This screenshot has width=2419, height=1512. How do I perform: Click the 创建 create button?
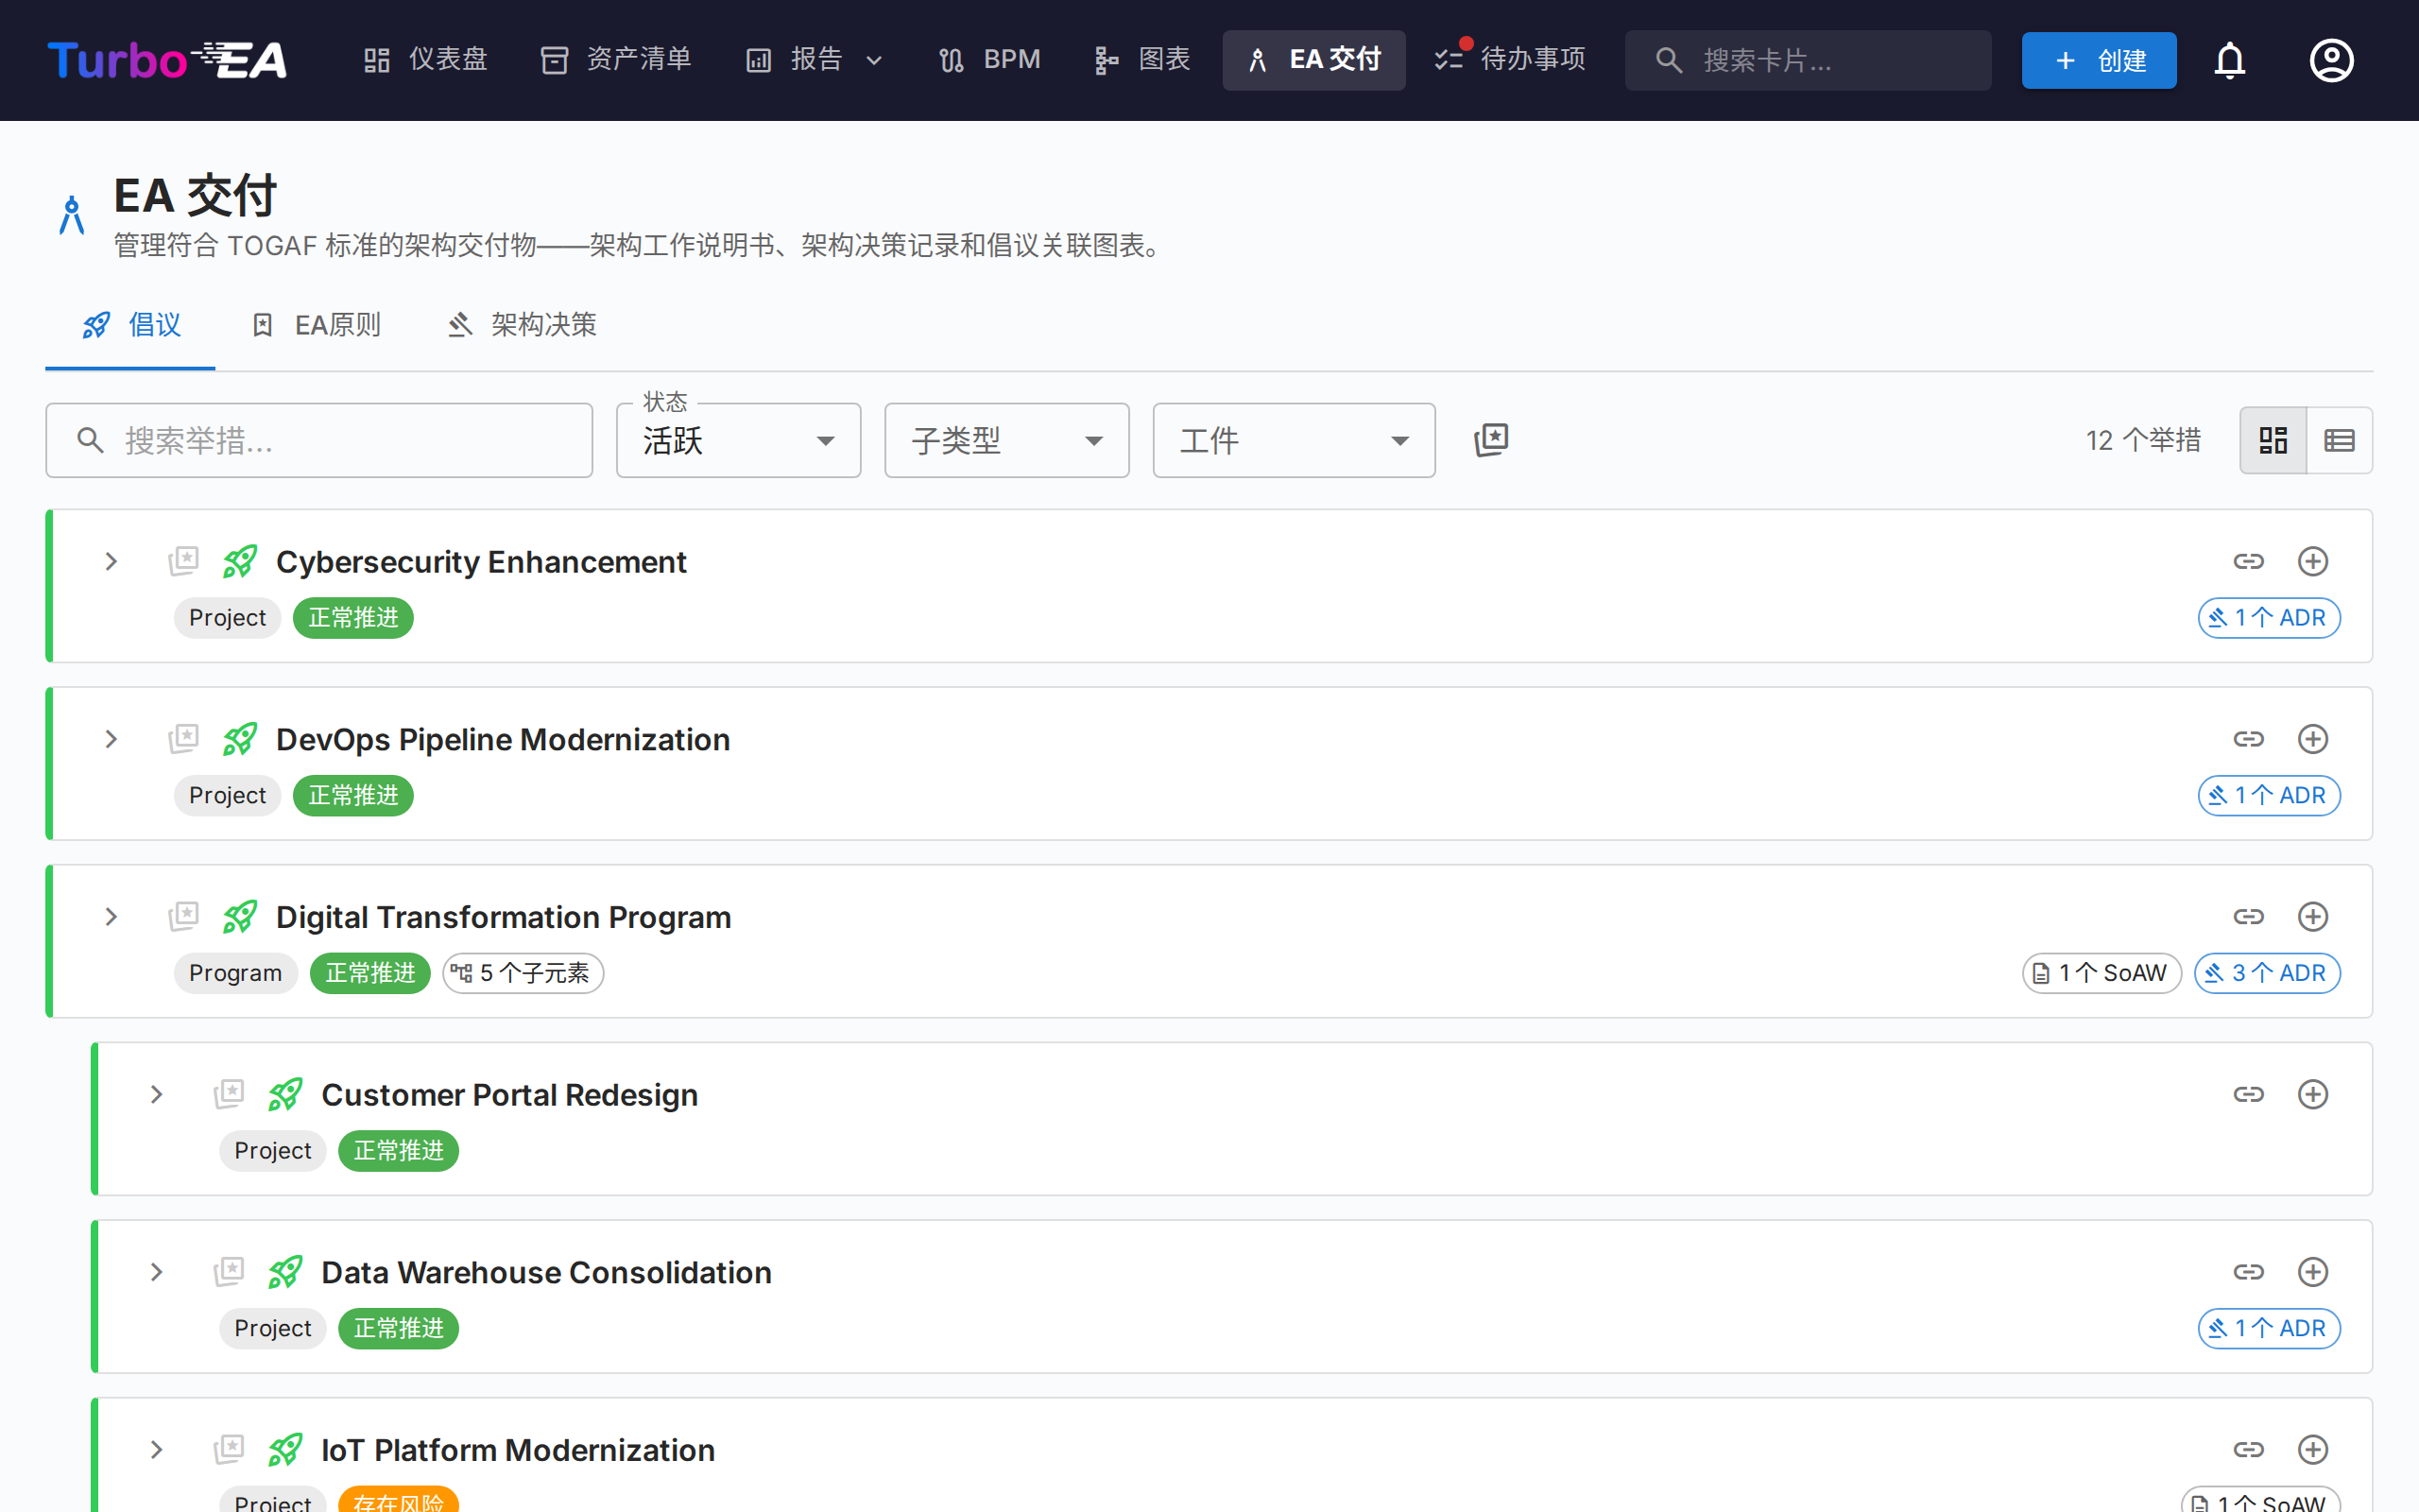coord(2098,60)
